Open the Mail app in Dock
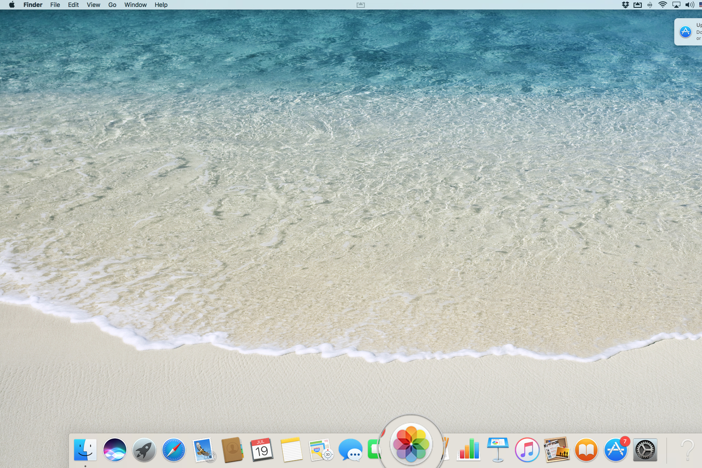Image resolution: width=702 pixels, height=468 pixels. click(x=203, y=450)
